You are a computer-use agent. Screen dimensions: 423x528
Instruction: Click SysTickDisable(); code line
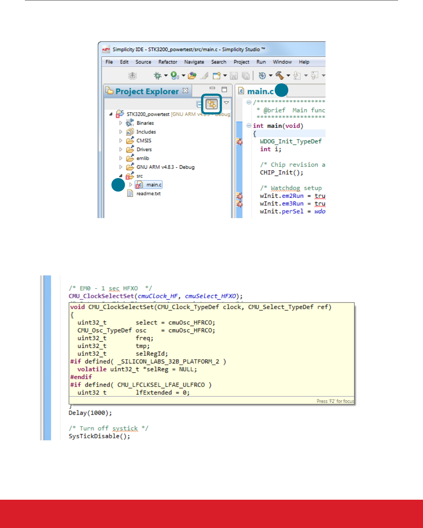point(100,436)
